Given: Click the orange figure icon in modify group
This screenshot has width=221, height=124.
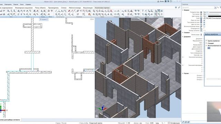Looking at the screenshot, I should 89,14.
